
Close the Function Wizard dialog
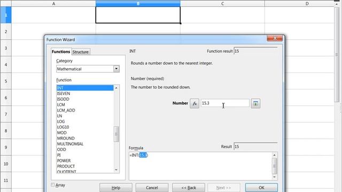point(275,38)
